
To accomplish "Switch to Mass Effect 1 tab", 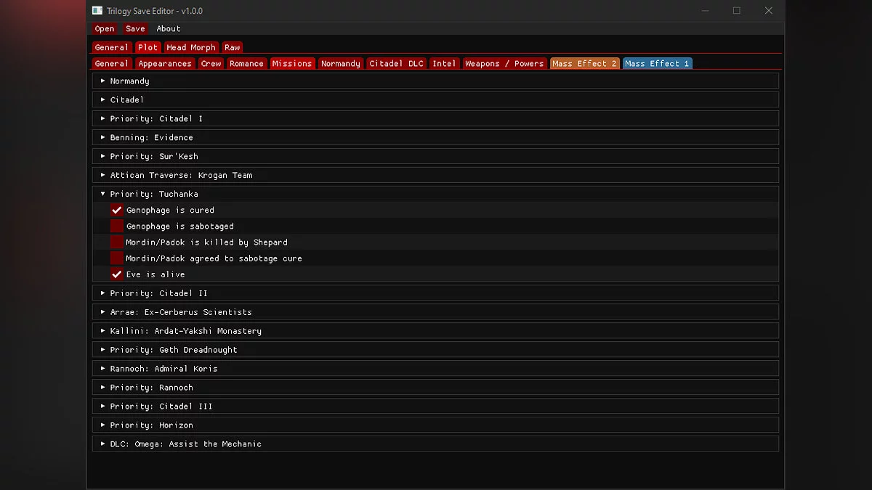I will tap(657, 63).
